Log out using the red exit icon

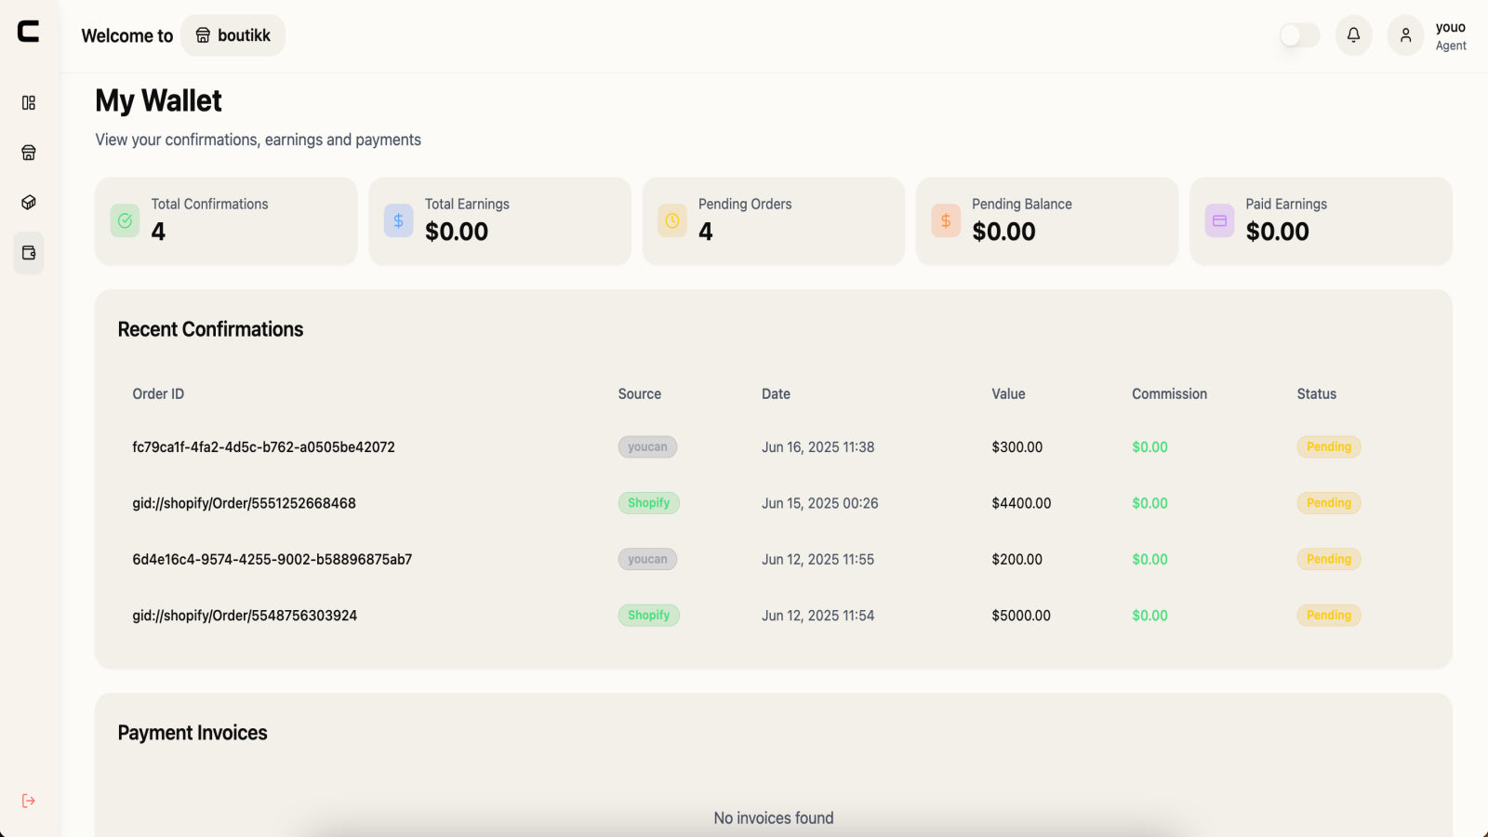tap(29, 800)
